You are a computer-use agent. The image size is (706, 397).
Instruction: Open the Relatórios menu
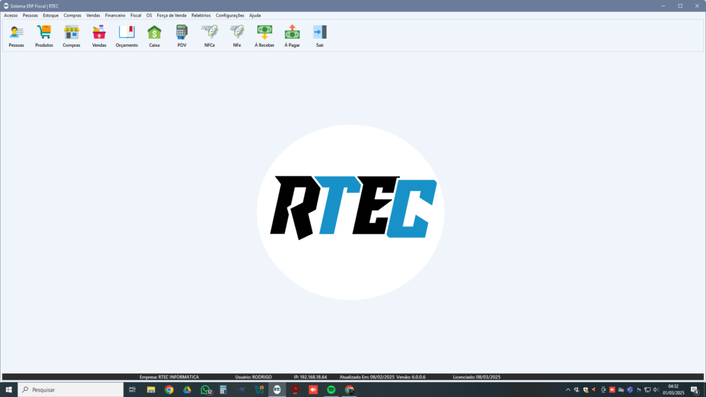(201, 15)
